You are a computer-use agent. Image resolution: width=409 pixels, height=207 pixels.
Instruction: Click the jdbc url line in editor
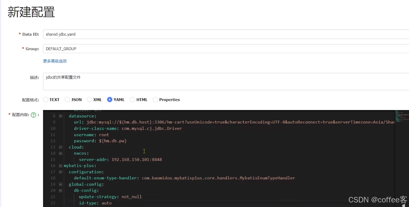pos(234,122)
